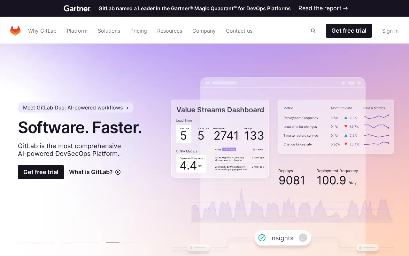Click the 9081 deploys figure
Screen dimensions: 409x256
point(292,180)
